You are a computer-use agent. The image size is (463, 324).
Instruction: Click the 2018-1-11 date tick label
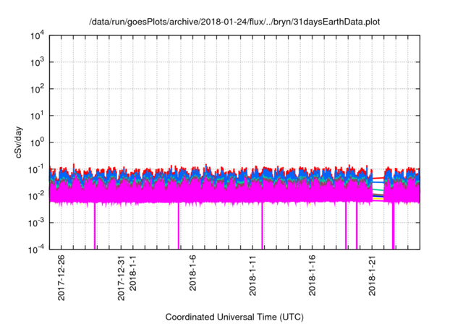(x=252, y=275)
